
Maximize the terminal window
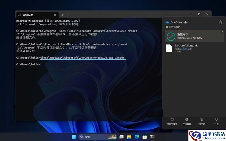click(x=199, y=14)
